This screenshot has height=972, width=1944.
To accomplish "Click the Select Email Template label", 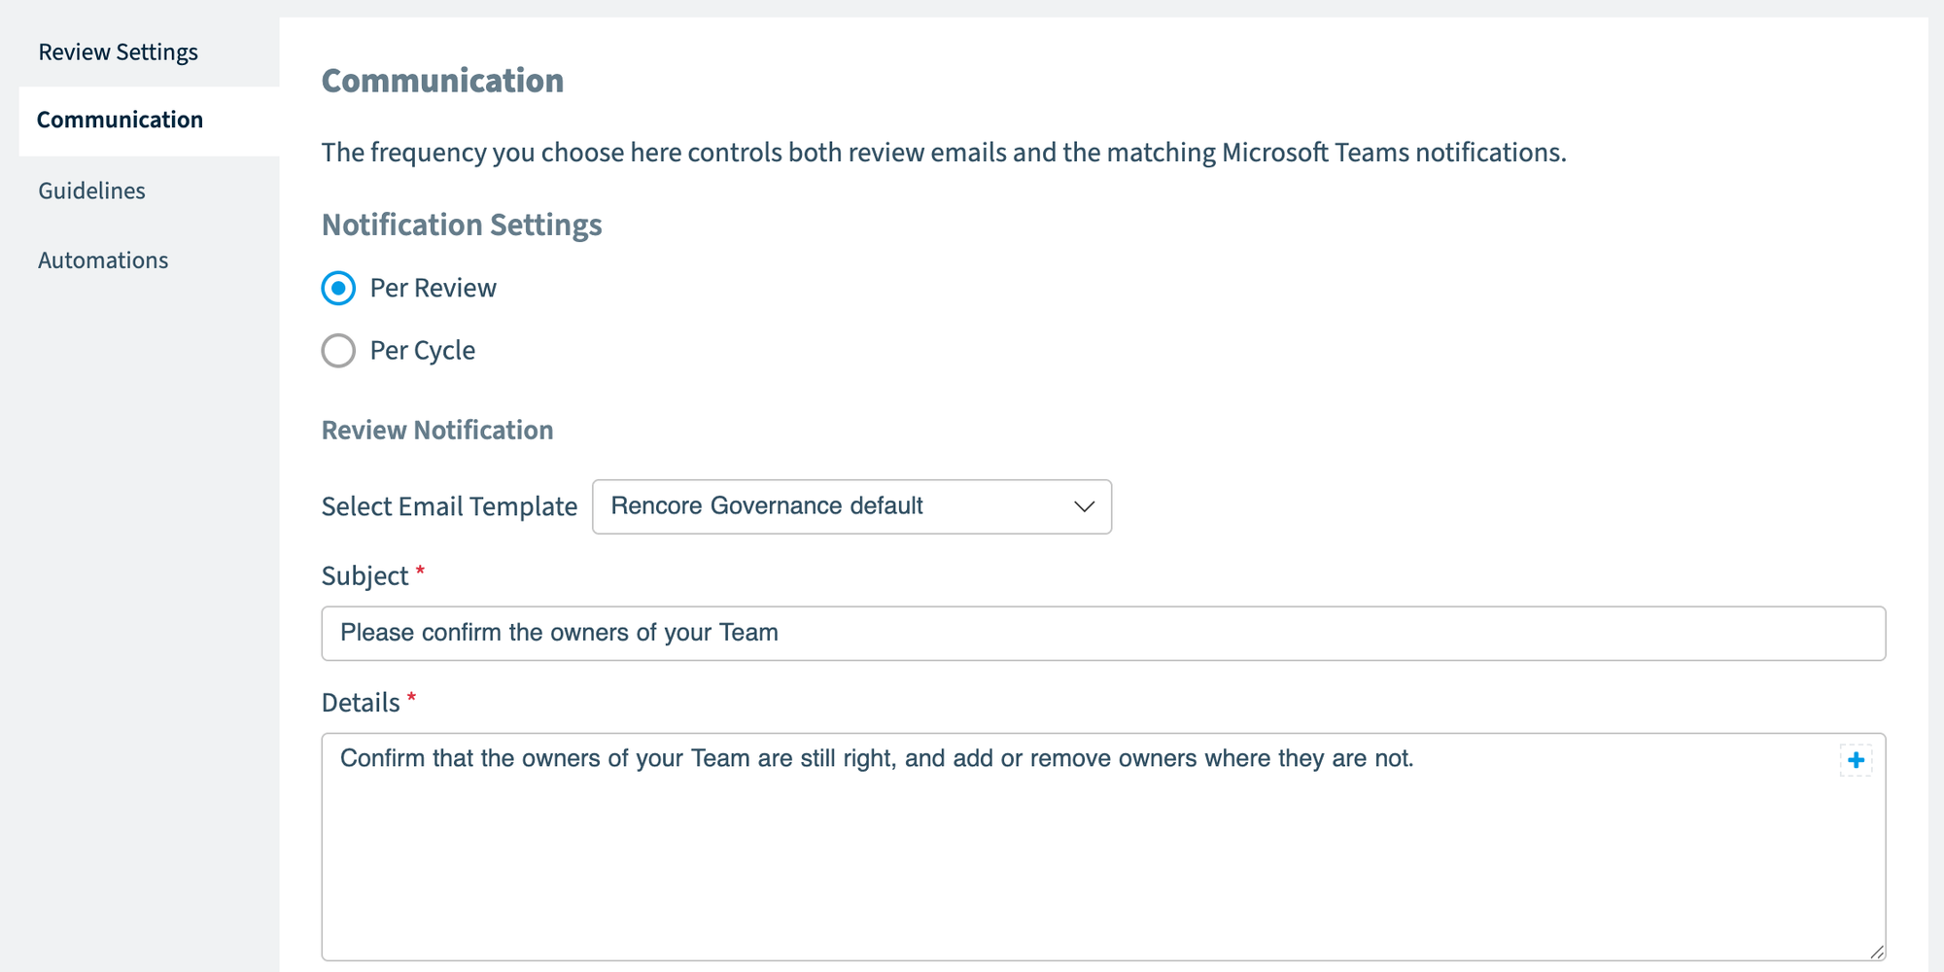I will [449, 506].
